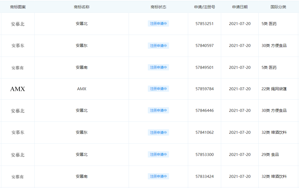Click 5类 医药 in row 57853251

(269, 24)
